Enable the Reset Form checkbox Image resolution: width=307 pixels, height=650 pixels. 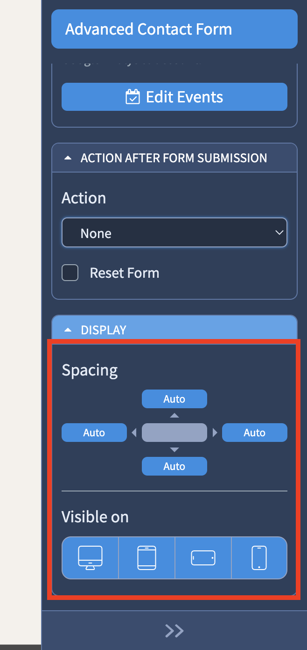(x=70, y=273)
